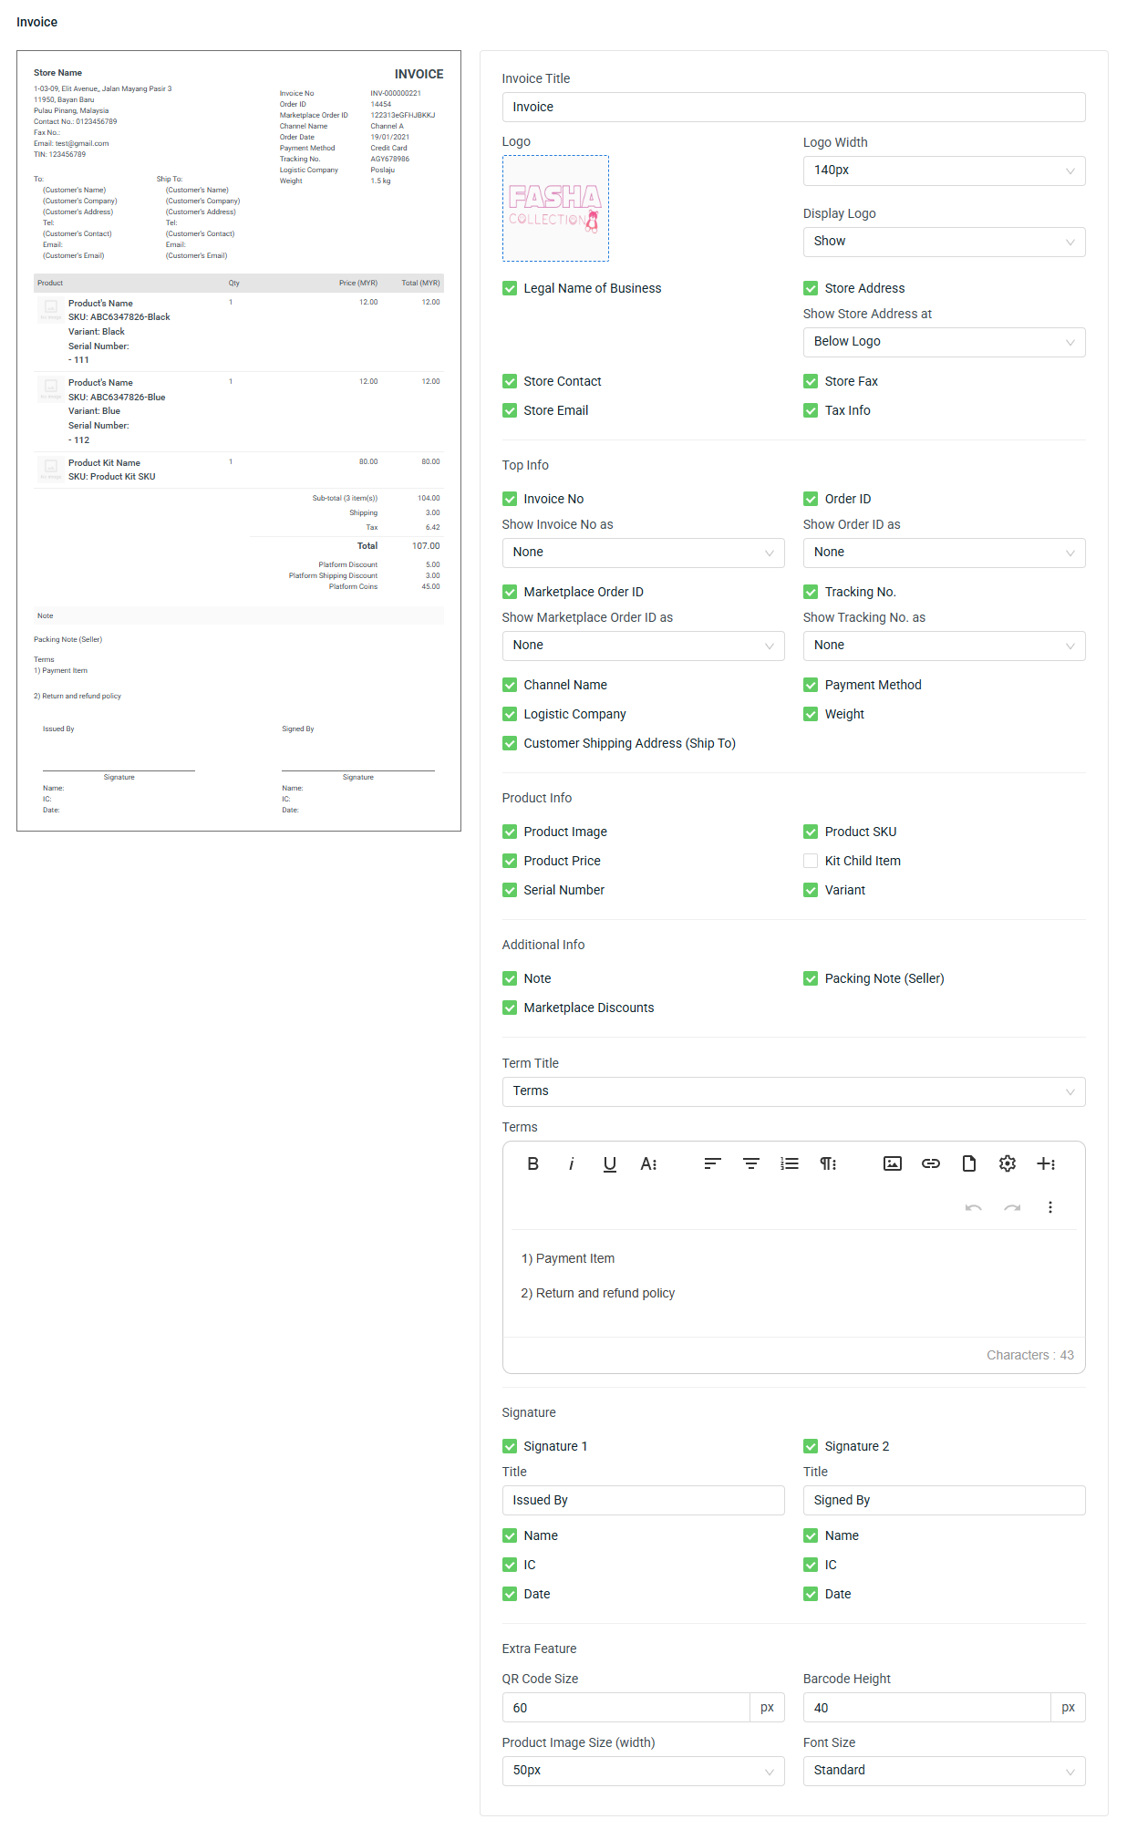Apply italic formatting in Terms editor
This screenshot has width=1137, height=1840.
pyautogui.click(x=572, y=1163)
